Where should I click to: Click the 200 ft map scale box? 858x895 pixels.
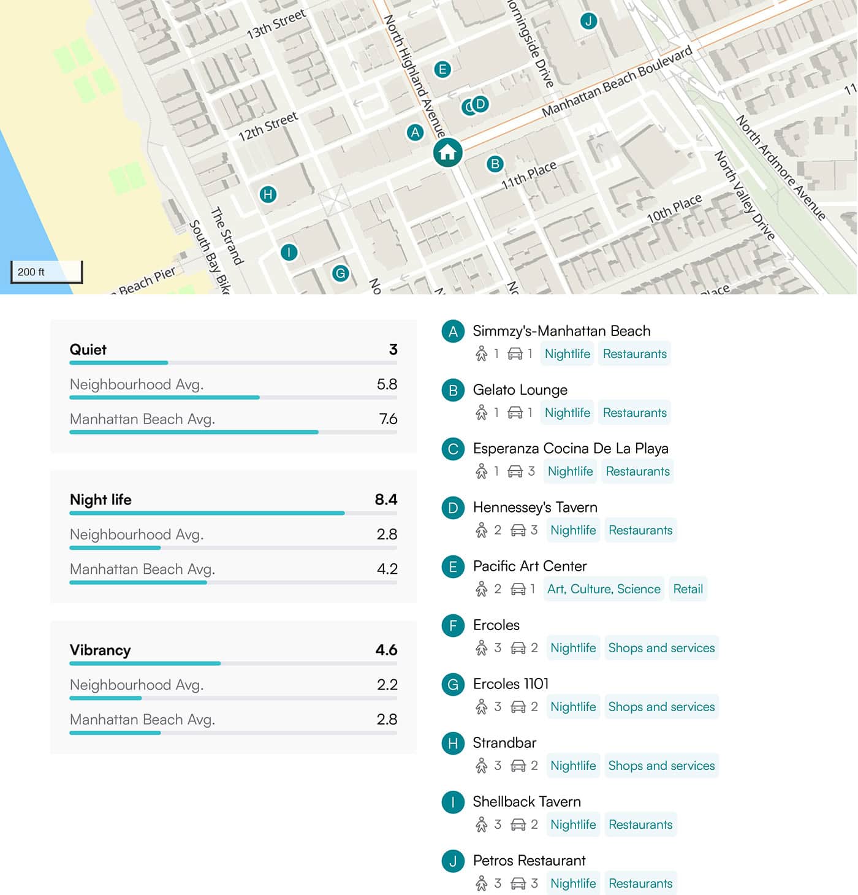(47, 272)
